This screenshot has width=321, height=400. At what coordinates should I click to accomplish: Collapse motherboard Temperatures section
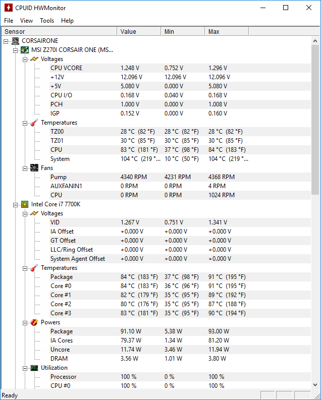pyautogui.click(x=25, y=123)
